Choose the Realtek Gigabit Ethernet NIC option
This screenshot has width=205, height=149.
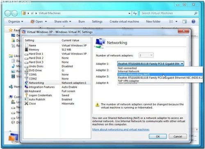tap(160, 78)
